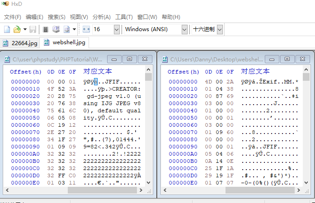This screenshot has width=315, height=203.
Task: Click offset 00000040 in left pane
Action: tap(25, 111)
